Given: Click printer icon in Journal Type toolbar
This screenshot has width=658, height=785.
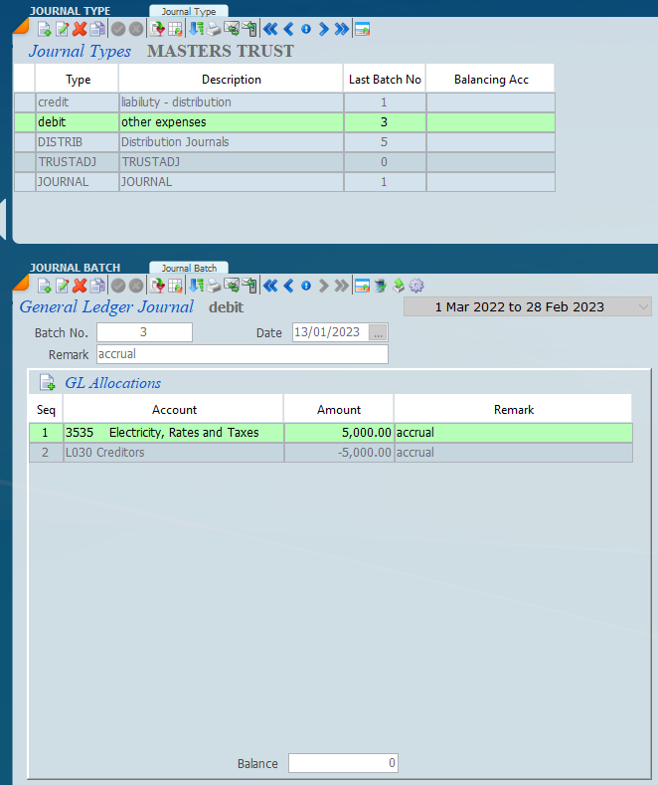Looking at the screenshot, I should 213,29.
